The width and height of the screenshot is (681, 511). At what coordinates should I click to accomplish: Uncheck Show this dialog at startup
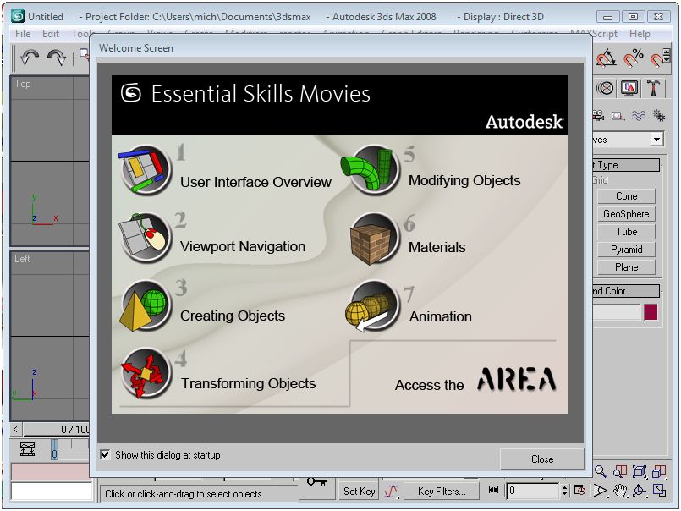pyautogui.click(x=105, y=454)
